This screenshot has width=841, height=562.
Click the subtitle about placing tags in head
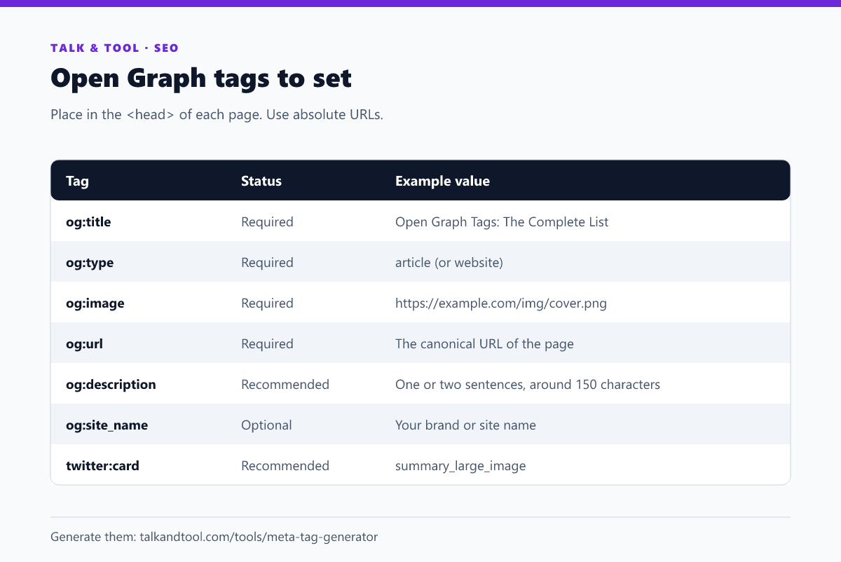[x=217, y=115]
